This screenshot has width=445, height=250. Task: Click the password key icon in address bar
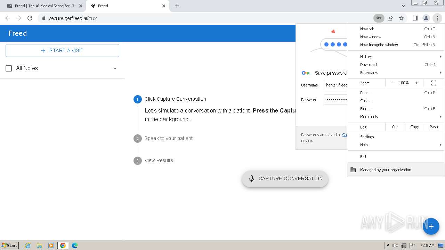point(379,18)
